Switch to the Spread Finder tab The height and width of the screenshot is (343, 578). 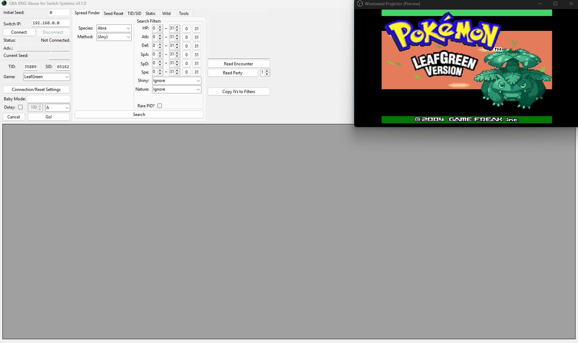point(87,13)
